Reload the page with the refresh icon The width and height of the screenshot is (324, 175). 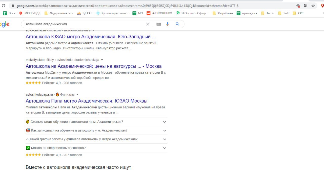pos(4,6)
